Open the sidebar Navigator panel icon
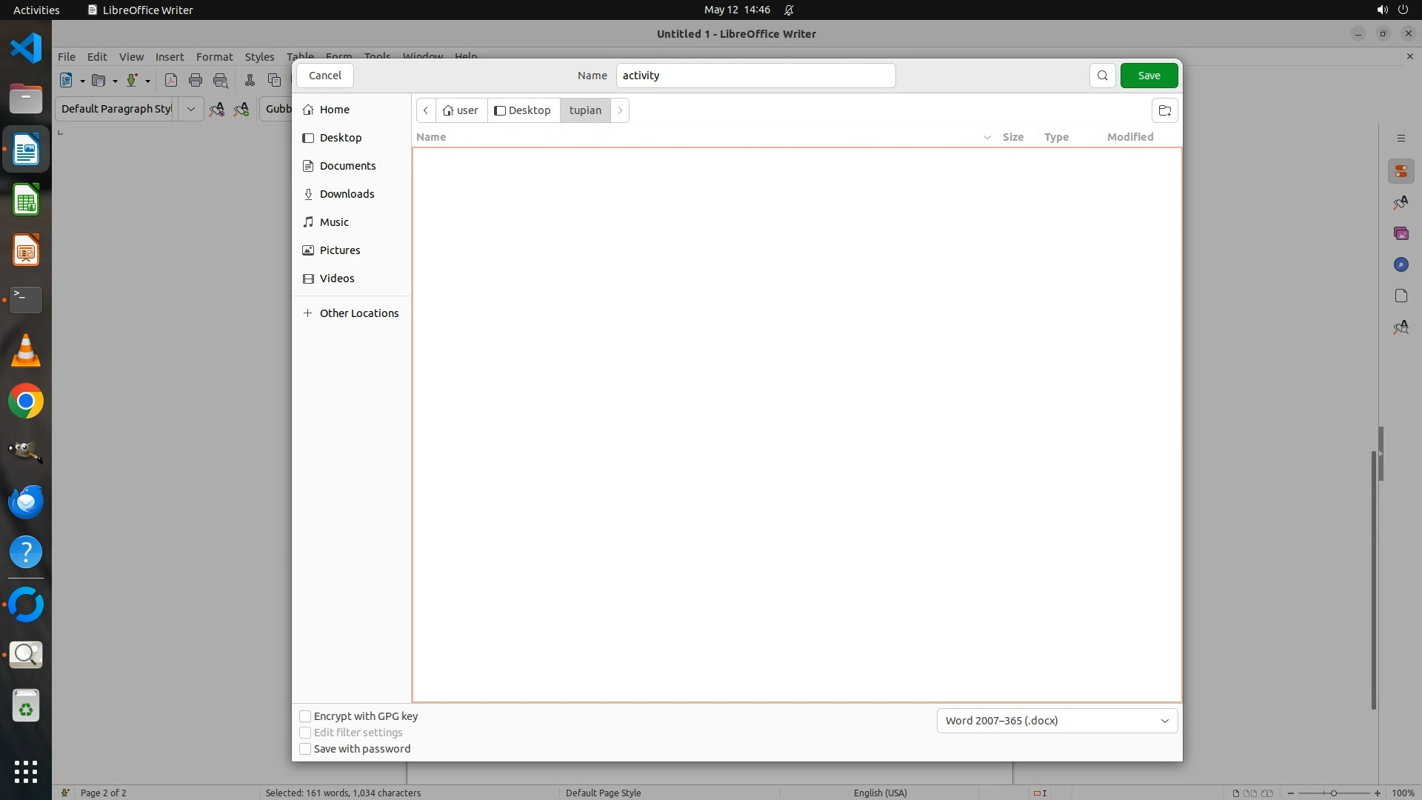The height and width of the screenshot is (800, 1422). (1401, 264)
